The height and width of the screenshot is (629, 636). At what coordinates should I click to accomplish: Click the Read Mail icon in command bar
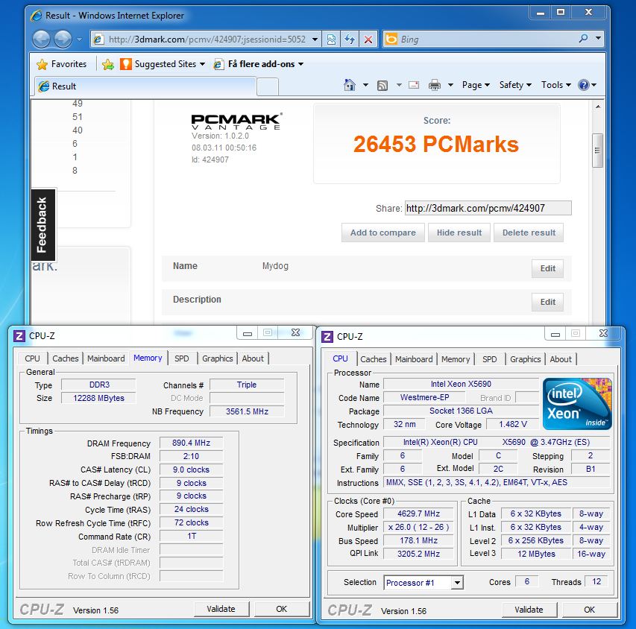click(414, 85)
